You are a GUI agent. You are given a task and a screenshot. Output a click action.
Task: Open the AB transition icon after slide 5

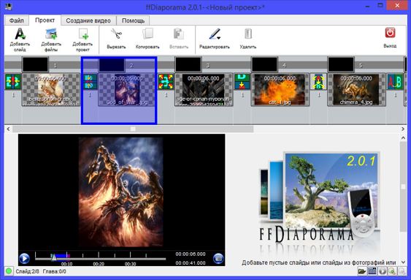[395, 82]
